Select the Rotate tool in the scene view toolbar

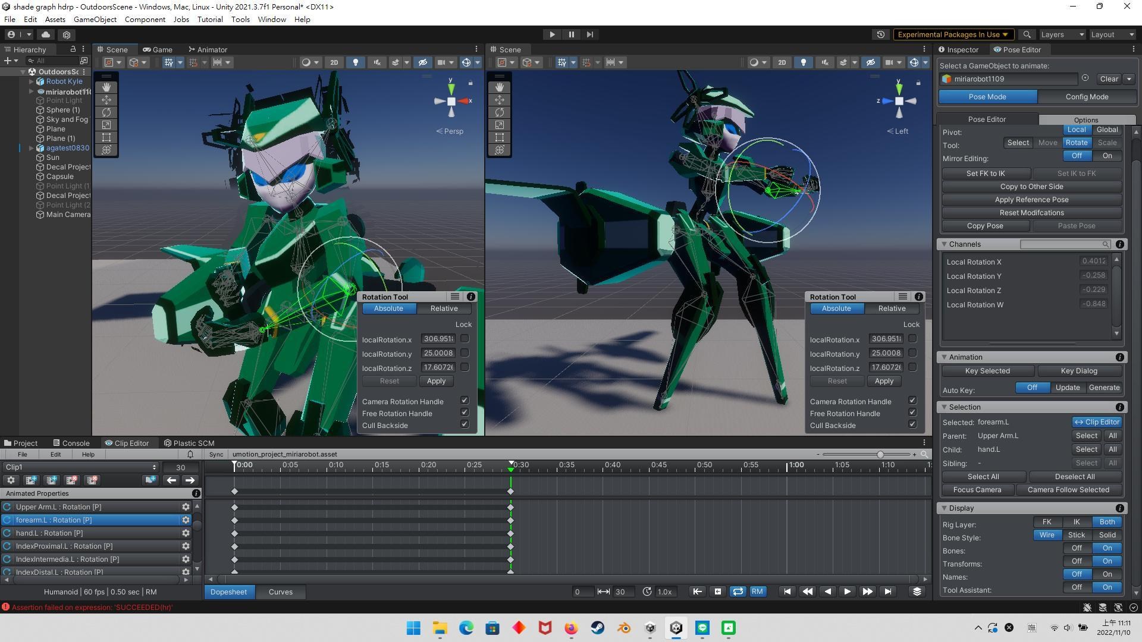coord(106,112)
